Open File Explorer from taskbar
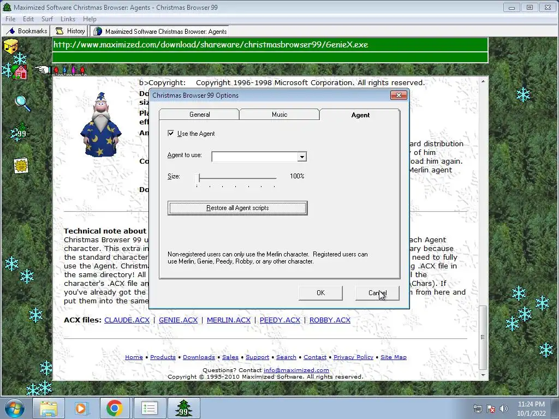This screenshot has width=559, height=419. point(49,408)
